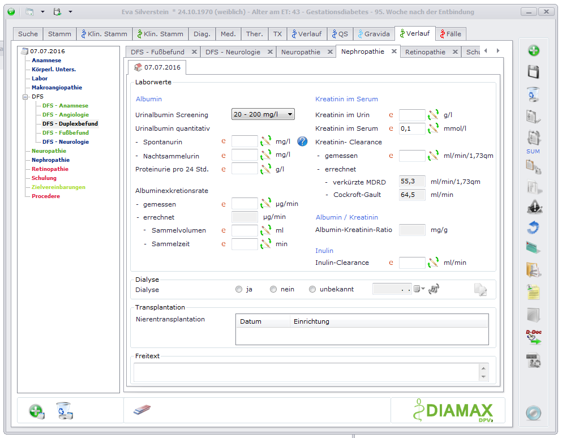Close the Neuropathie sub-tab
Viewport: 562px width, 438px height.
330,52
